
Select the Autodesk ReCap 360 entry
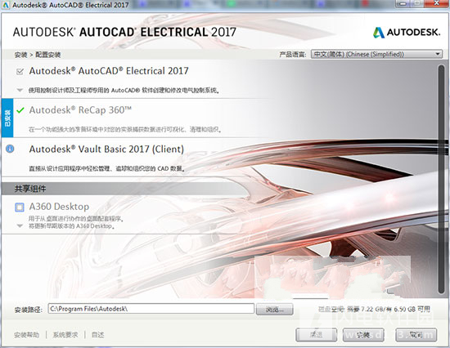click(x=80, y=110)
